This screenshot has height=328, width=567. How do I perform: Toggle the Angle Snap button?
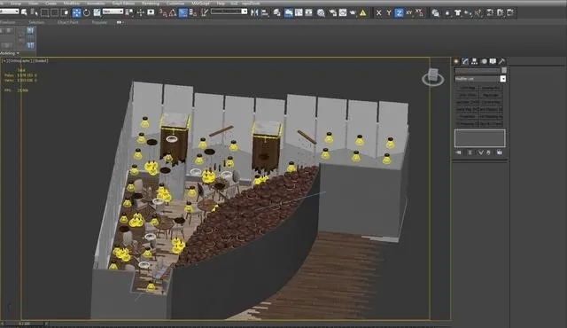pos(173,12)
